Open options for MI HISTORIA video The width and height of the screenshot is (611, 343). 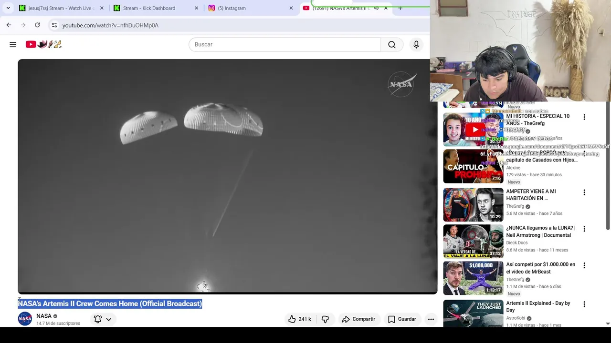click(x=584, y=117)
